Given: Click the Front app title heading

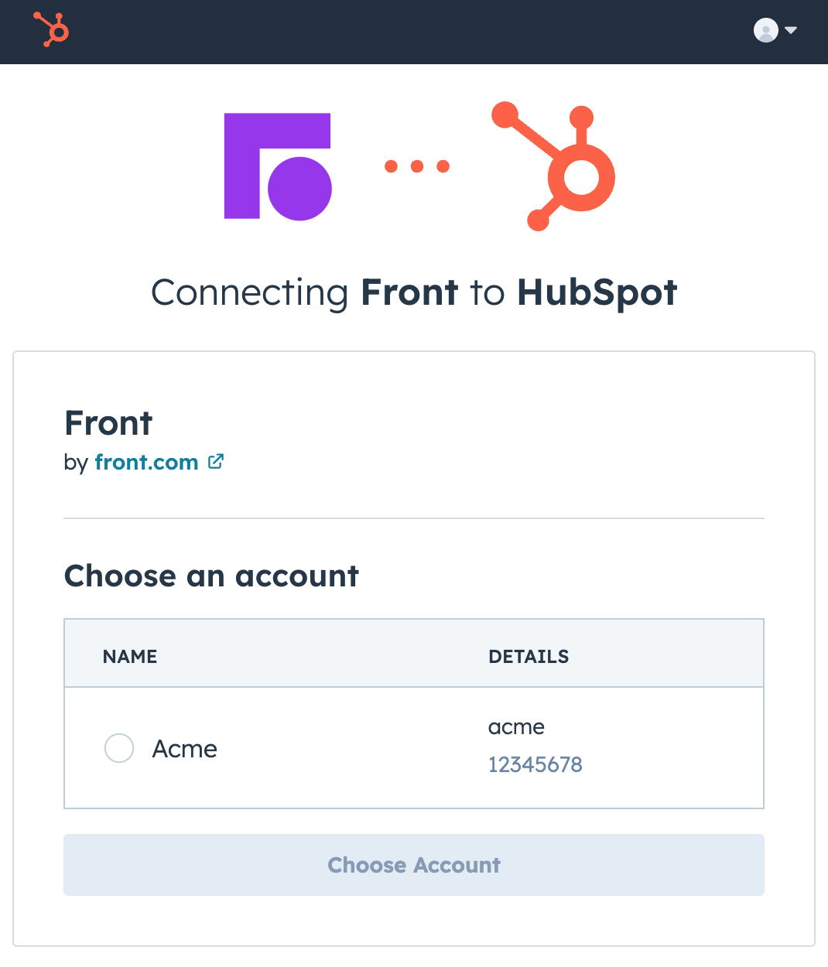Looking at the screenshot, I should point(108,423).
